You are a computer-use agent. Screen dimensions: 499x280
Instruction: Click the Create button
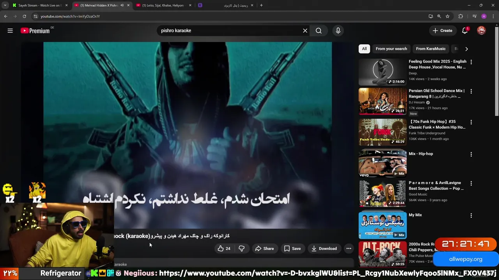tap(442, 31)
